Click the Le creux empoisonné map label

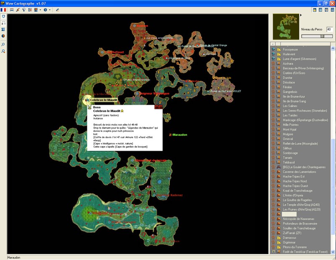click(x=160, y=38)
